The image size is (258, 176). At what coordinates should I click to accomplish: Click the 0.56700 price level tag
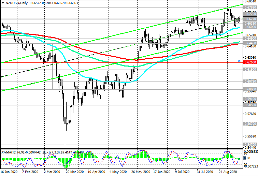pos(250,124)
